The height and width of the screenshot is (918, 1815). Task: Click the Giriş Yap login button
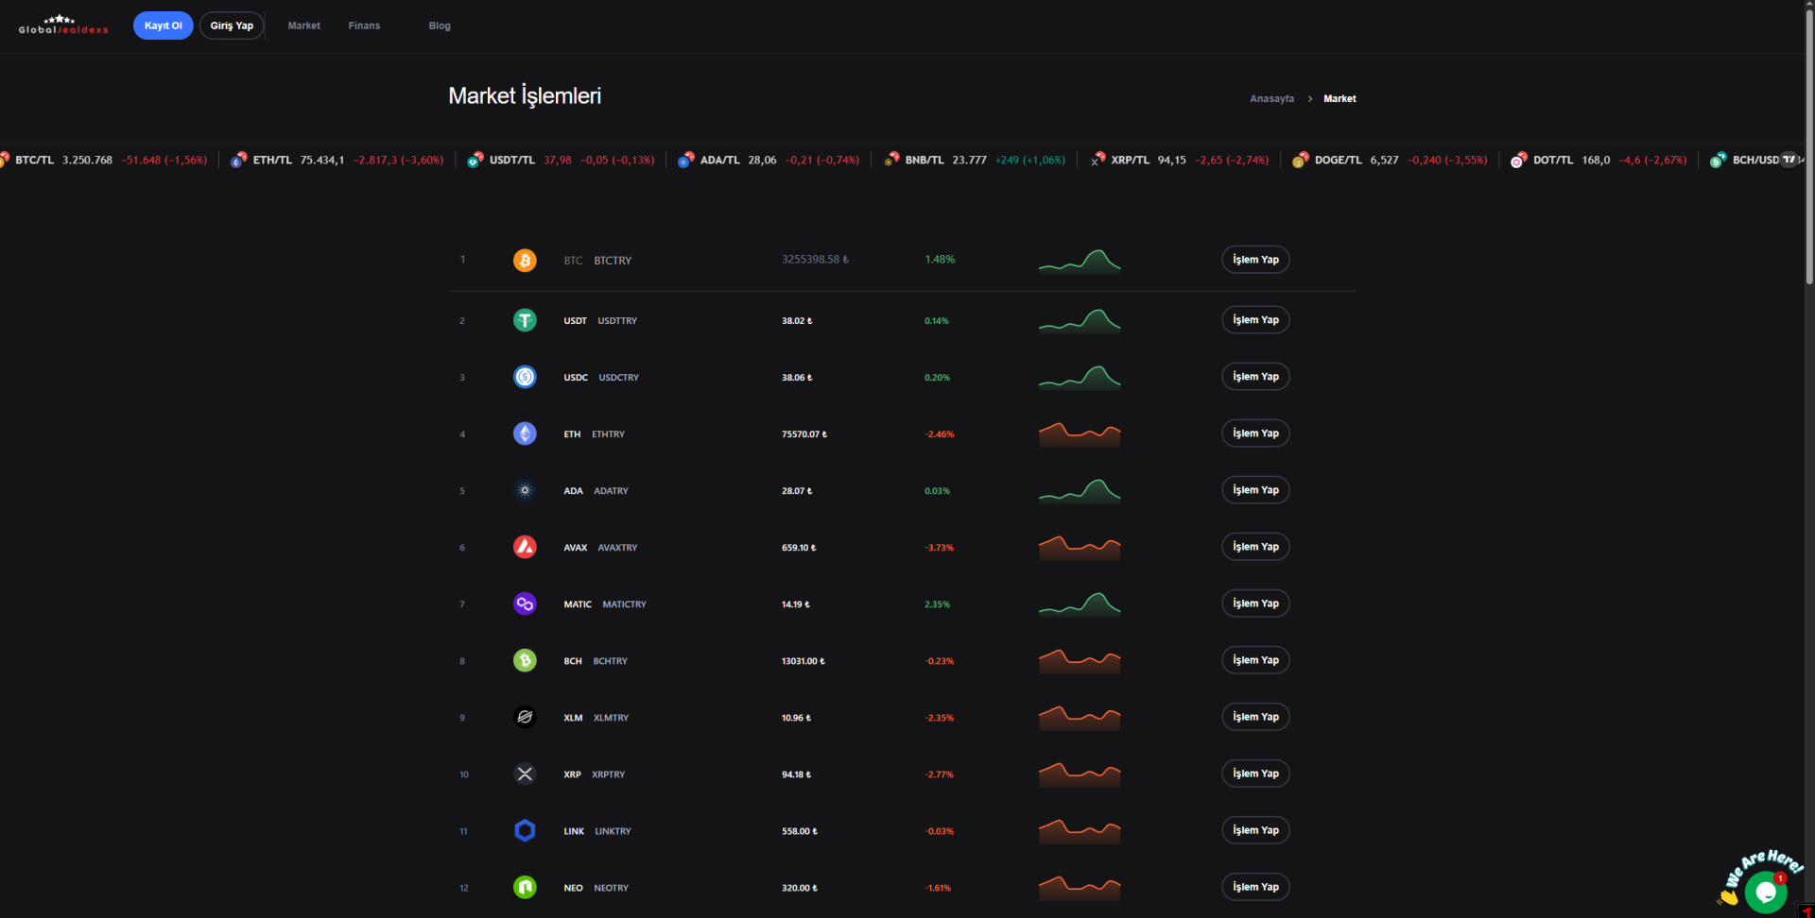(x=232, y=25)
